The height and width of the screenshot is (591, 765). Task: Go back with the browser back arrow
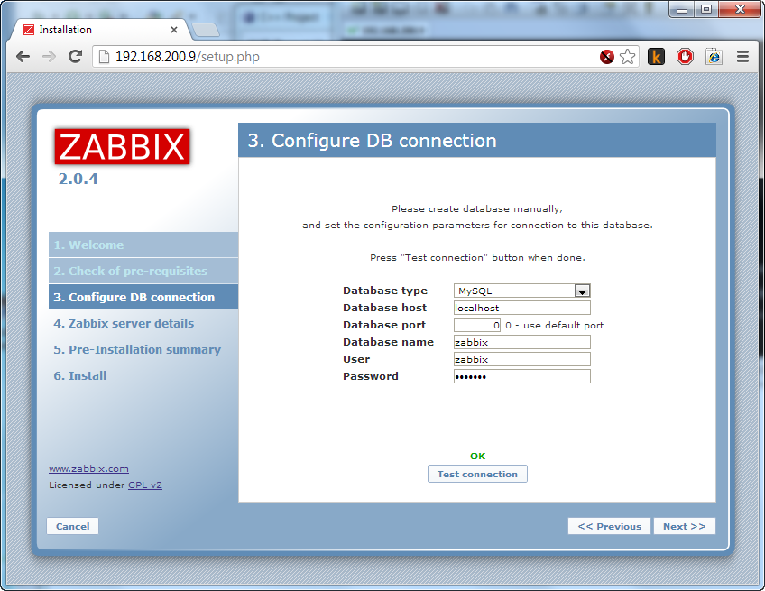click(x=23, y=57)
